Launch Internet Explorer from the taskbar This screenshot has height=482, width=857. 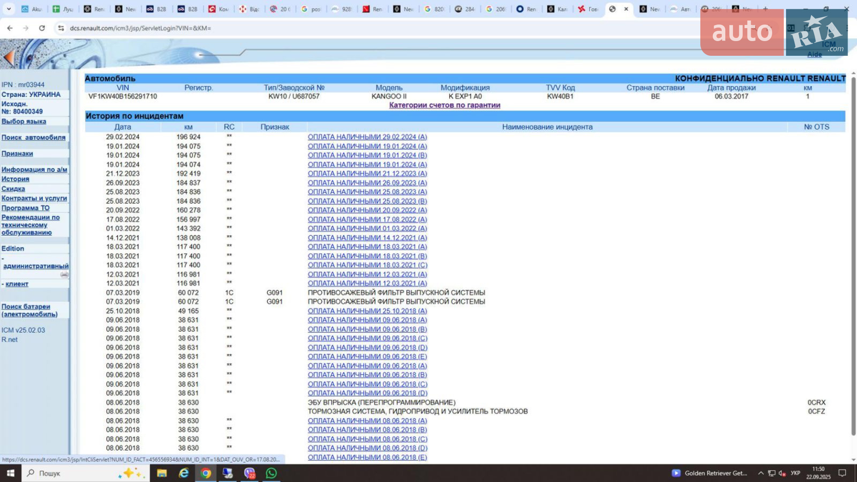(x=183, y=473)
